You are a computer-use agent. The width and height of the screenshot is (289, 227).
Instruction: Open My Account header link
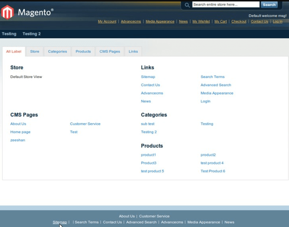click(107, 21)
